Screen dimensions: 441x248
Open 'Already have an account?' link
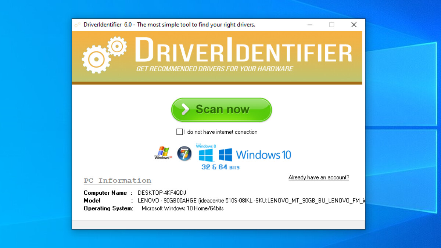click(319, 177)
